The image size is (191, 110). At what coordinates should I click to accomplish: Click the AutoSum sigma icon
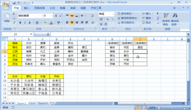[158, 13]
